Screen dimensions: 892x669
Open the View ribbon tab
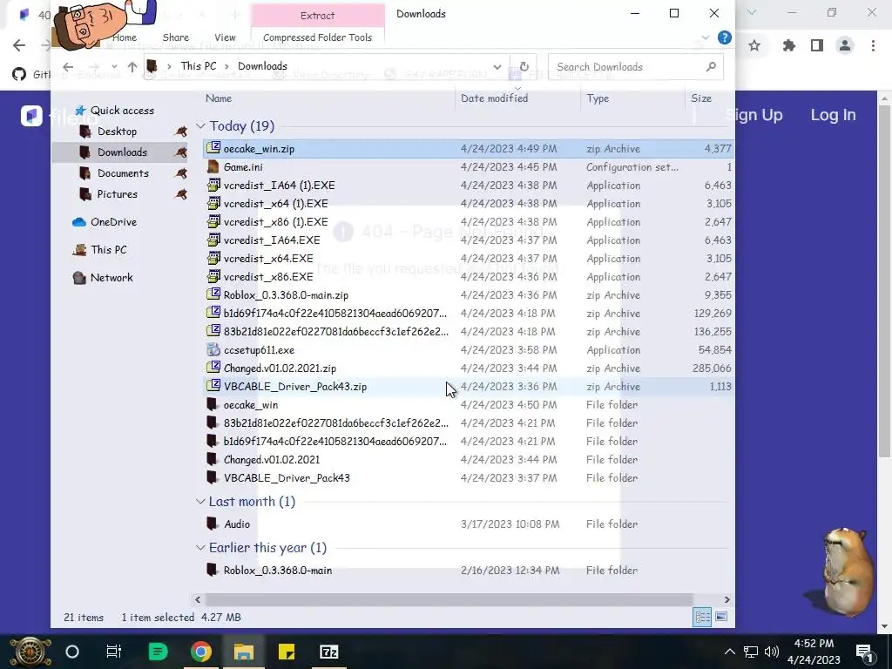(x=225, y=37)
